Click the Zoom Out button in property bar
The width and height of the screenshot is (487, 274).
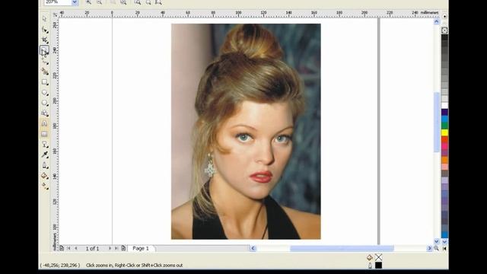100,2
